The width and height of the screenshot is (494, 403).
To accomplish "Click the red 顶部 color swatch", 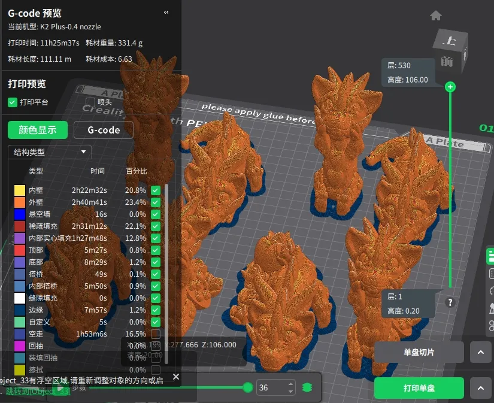I will point(20,250).
